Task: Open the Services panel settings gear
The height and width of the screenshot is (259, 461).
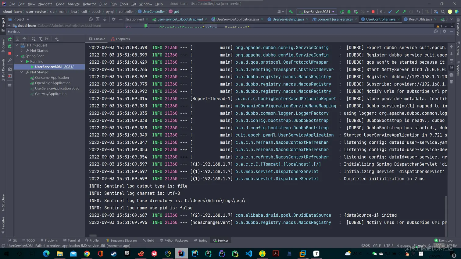Action: coord(445,31)
